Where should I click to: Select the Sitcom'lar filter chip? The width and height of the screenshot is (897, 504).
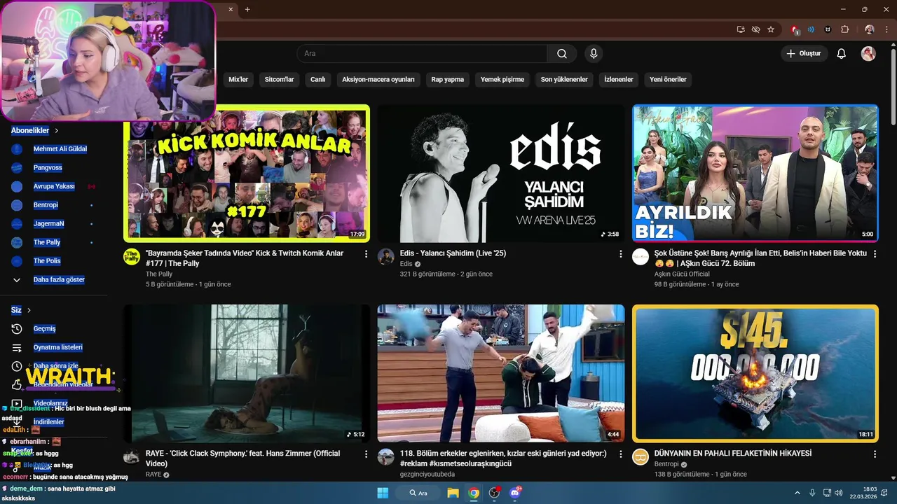click(279, 80)
